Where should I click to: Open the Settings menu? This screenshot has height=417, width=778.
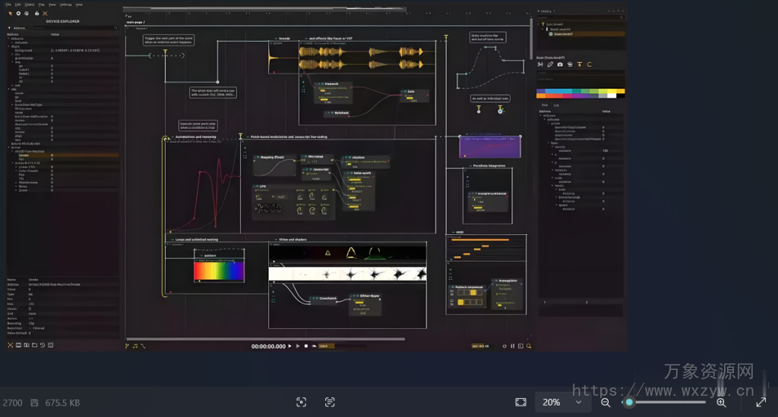[x=65, y=5]
